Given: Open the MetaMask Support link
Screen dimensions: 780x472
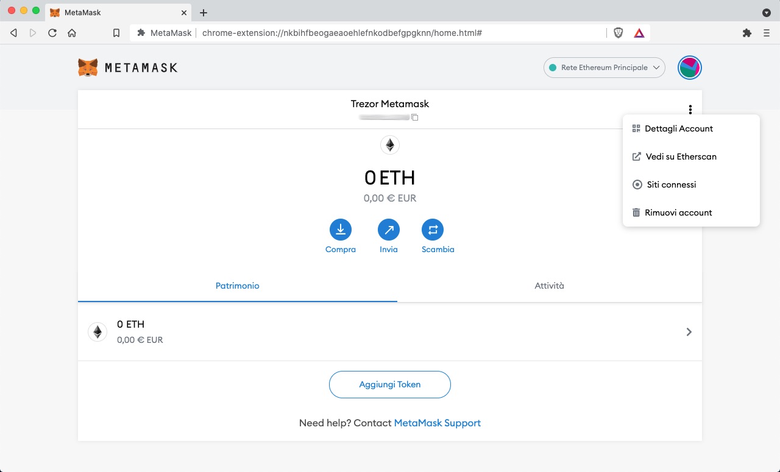Looking at the screenshot, I should [x=438, y=423].
